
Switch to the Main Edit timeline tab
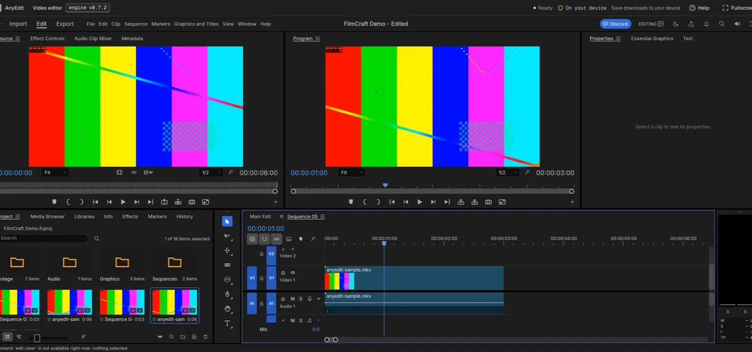pyautogui.click(x=261, y=217)
